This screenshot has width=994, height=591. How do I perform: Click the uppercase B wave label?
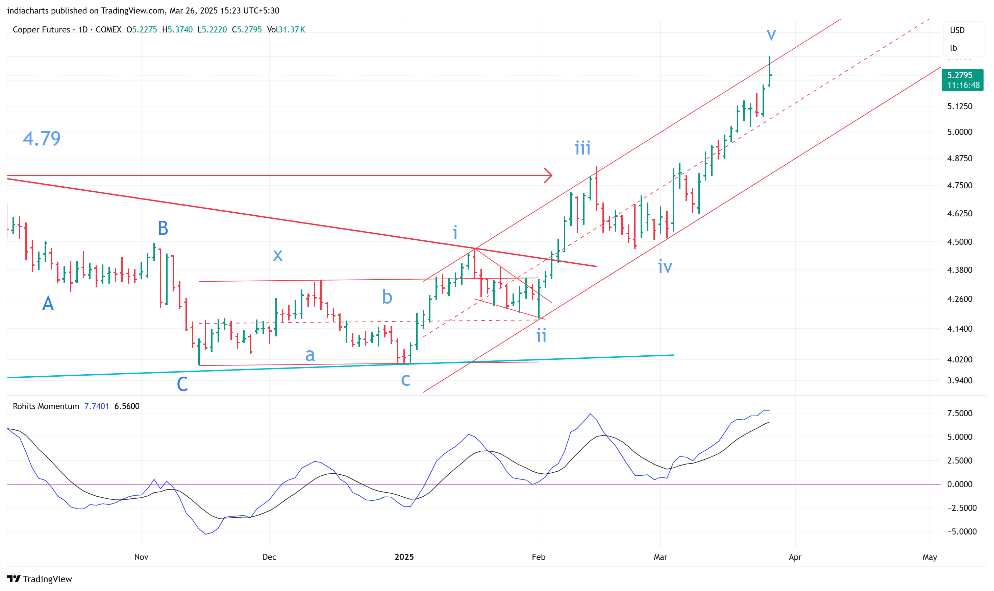point(163,228)
